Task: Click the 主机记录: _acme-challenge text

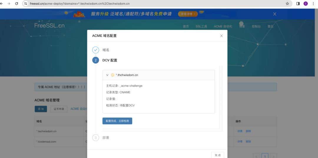Action: (x=124, y=86)
